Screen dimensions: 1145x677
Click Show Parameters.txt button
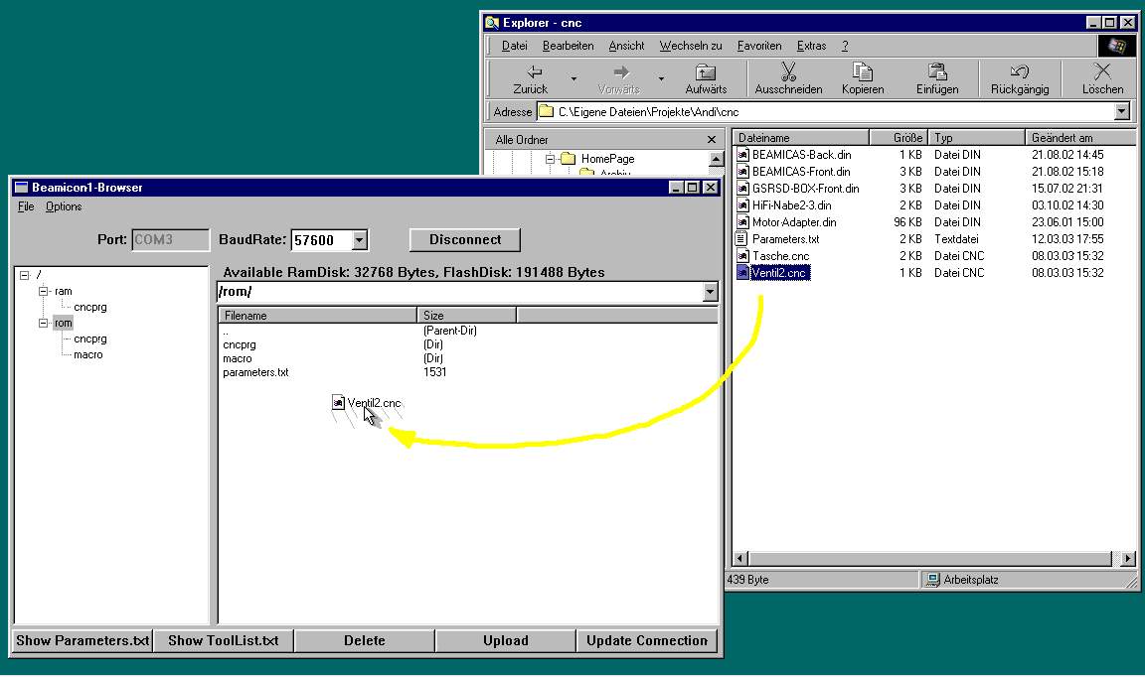[82, 640]
